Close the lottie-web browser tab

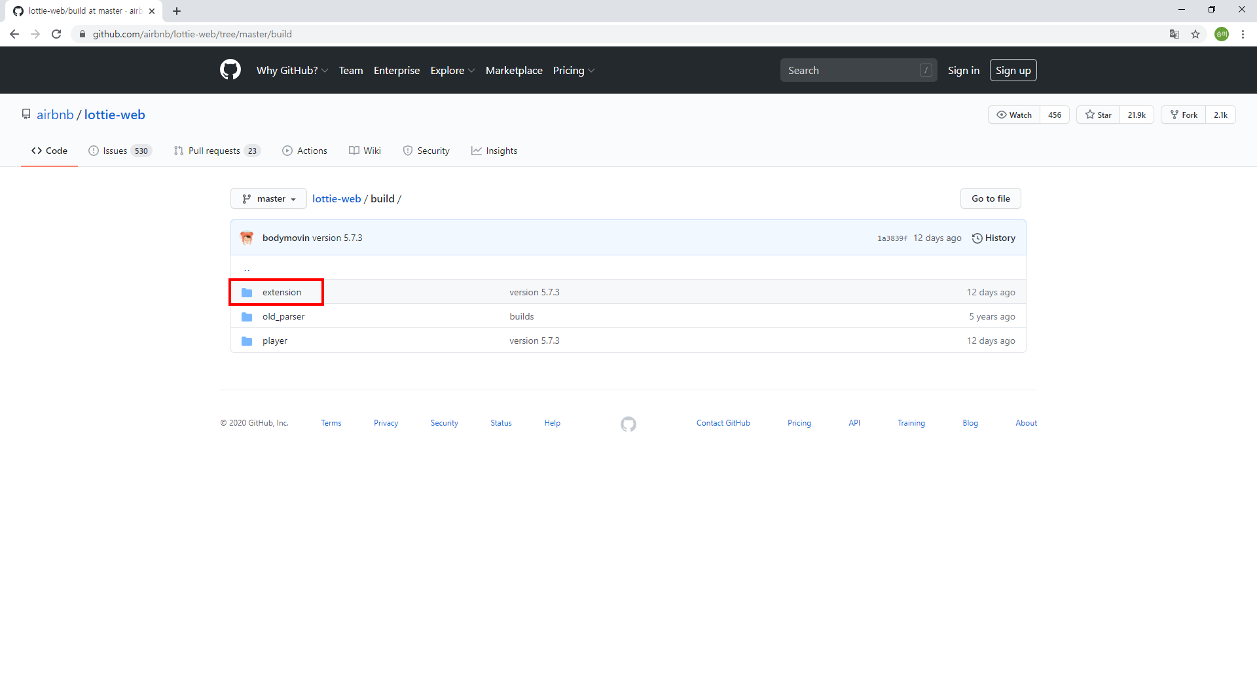click(x=152, y=11)
